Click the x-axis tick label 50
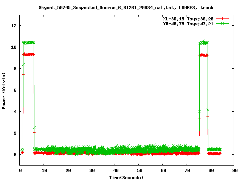The image size is (242, 181). point(140,170)
